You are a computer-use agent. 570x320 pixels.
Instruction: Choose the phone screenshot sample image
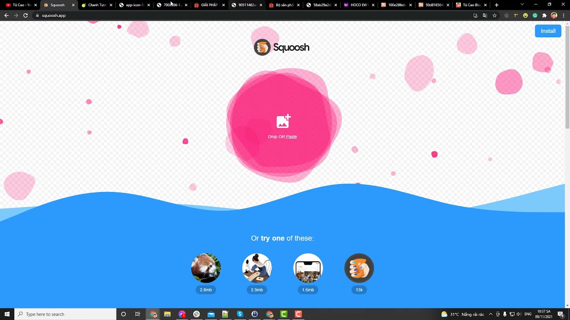click(x=308, y=268)
